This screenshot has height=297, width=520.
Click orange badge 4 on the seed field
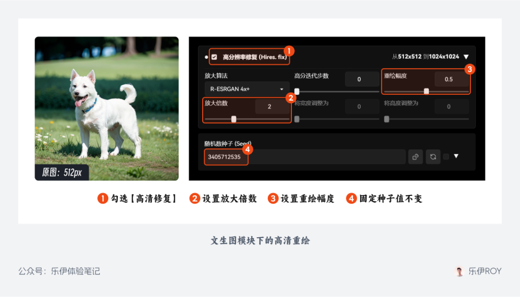tap(247, 150)
